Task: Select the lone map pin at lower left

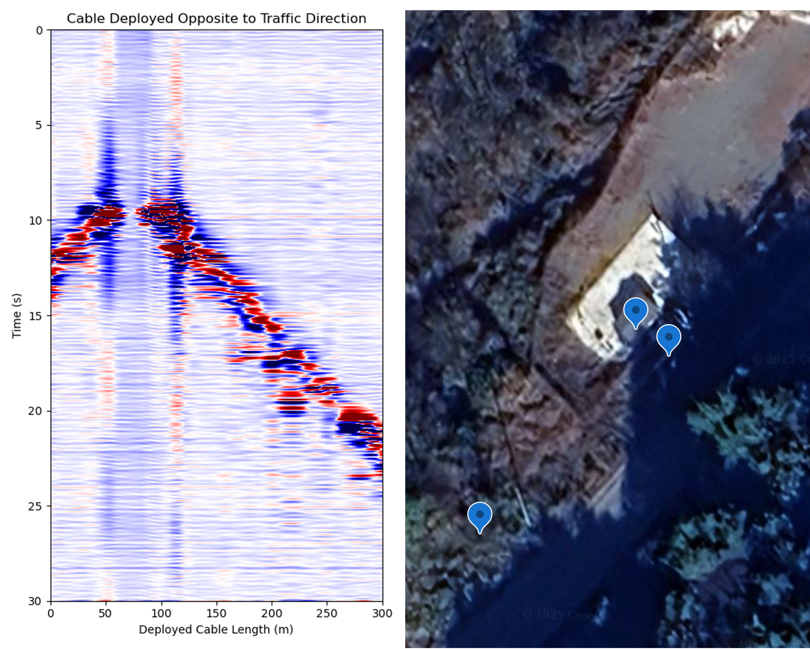Action: point(479,516)
